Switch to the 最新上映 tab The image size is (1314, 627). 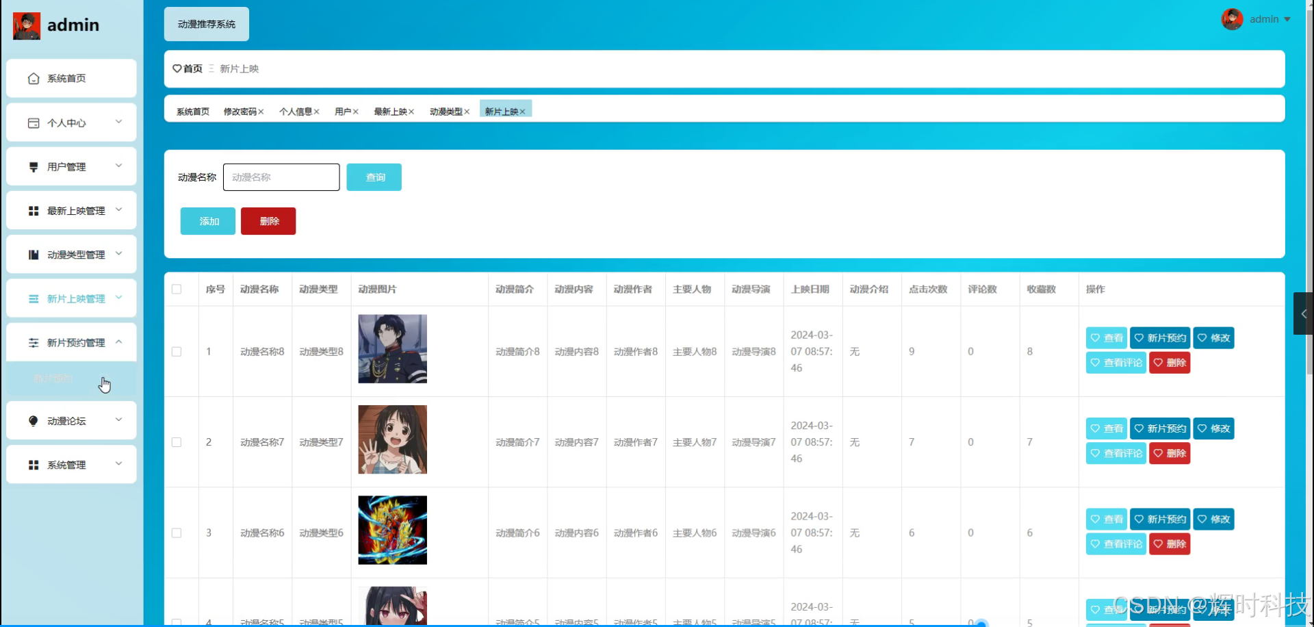tap(390, 112)
